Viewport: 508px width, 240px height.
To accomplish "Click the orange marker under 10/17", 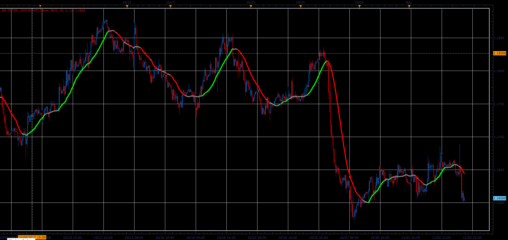I will 170,6.
